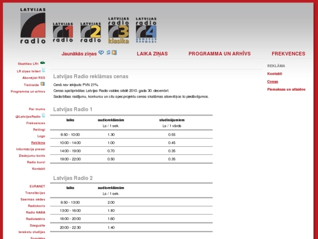The height and width of the screenshot is (239, 318).
Task: Open the Latvijas Radio 3 Klasika logo
Action: point(118,30)
